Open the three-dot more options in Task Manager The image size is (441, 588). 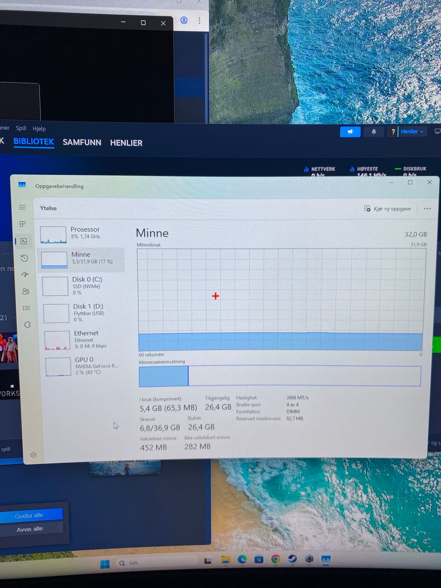coord(427,209)
